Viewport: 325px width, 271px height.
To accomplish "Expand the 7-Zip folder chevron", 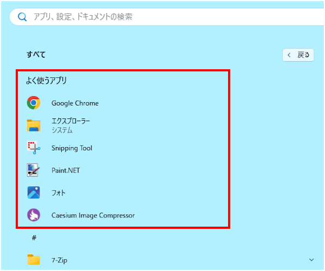I will (x=311, y=260).
